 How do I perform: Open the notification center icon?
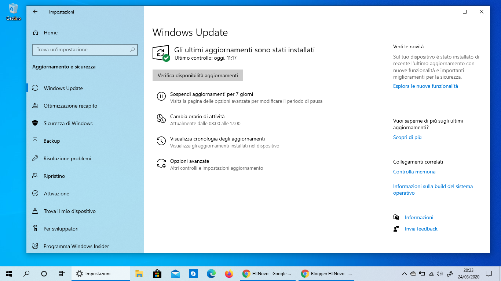[x=489, y=274]
